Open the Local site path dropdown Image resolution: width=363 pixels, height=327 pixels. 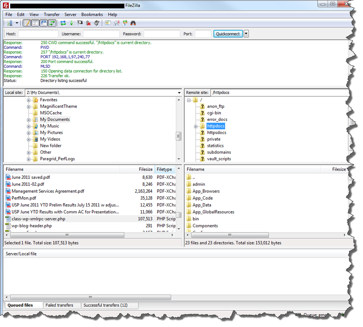coord(179,92)
